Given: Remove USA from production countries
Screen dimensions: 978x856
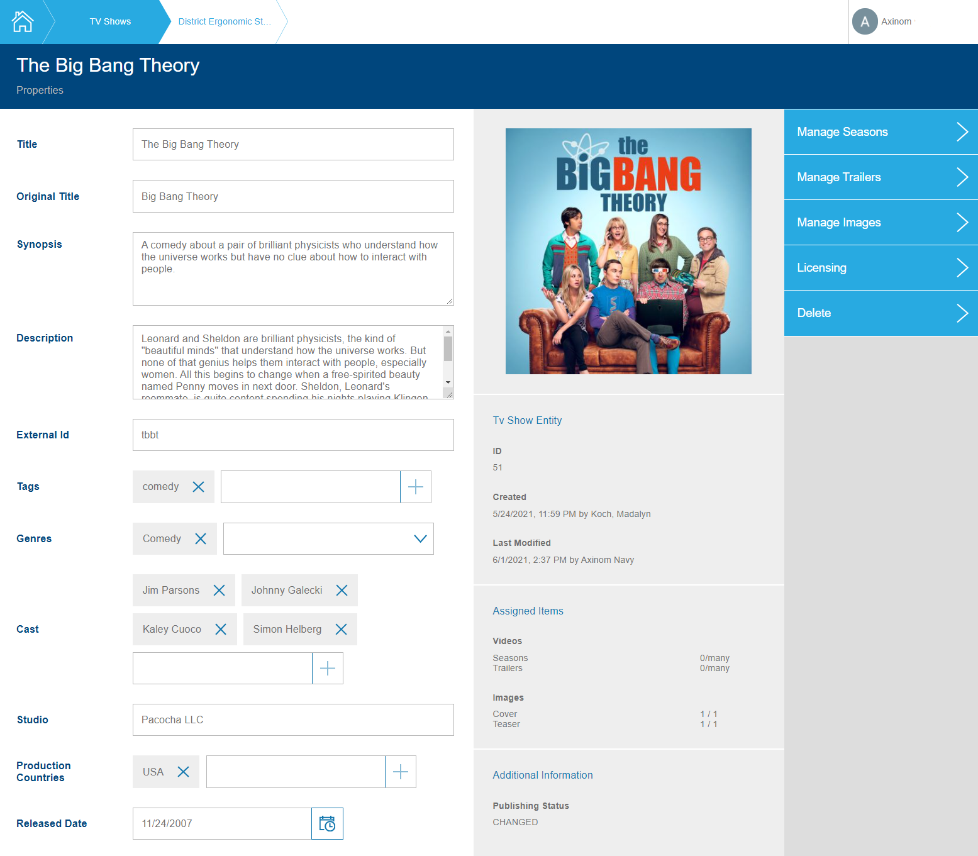Looking at the screenshot, I should (183, 772).
